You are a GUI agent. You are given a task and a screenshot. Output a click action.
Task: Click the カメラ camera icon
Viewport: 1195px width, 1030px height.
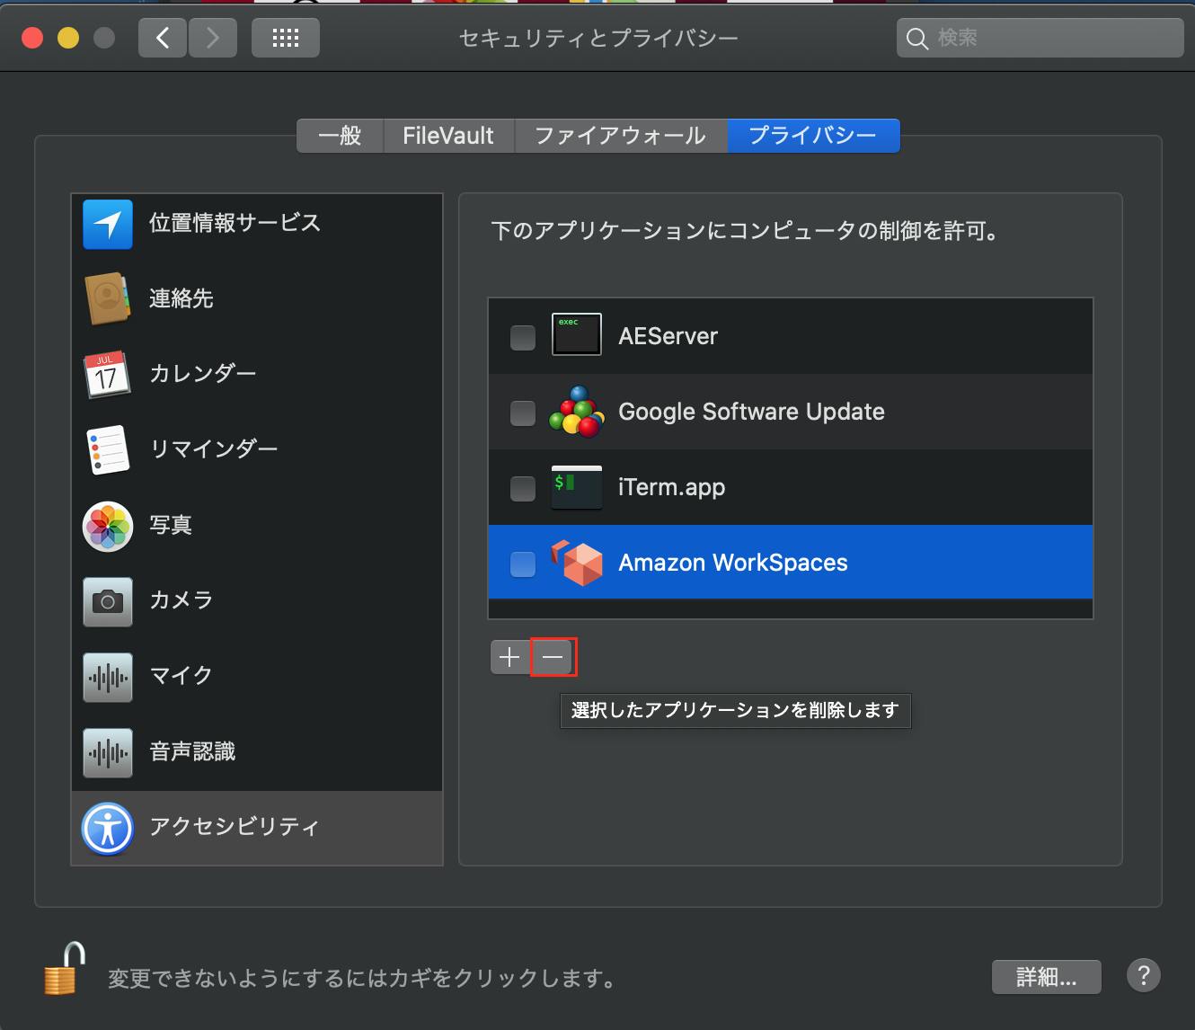pyautogui.click(x=108, y=601)
